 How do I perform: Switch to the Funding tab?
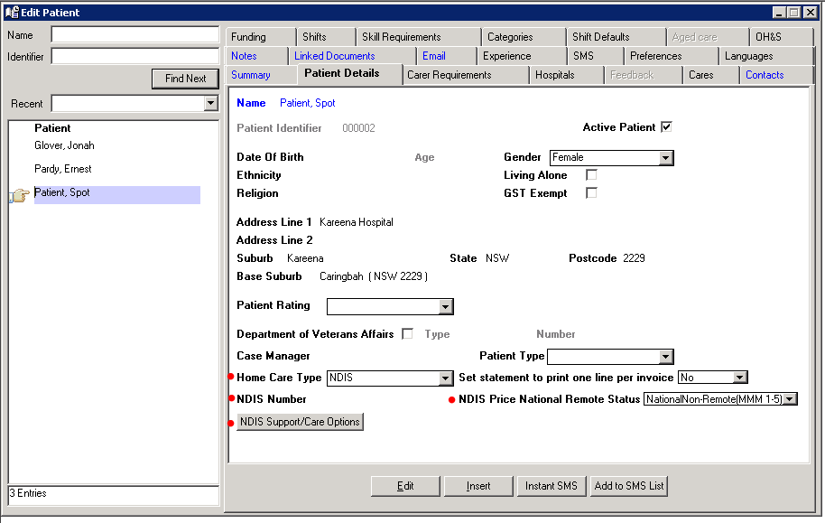[x=261, y=37]
